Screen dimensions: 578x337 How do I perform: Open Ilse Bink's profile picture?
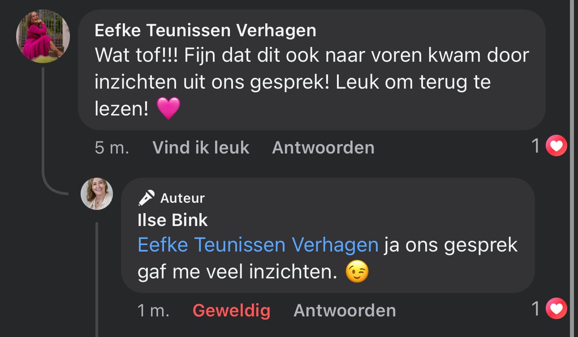click(97, 194)
